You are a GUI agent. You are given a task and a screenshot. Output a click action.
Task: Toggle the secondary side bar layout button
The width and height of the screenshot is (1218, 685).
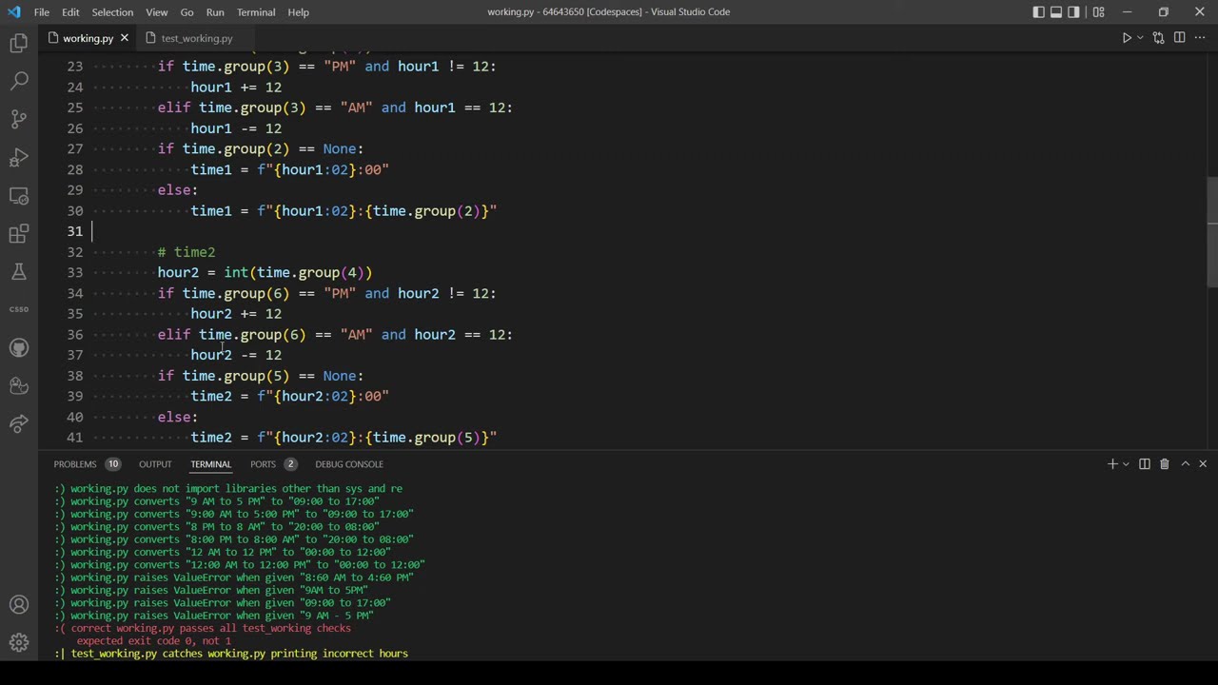click(x=1074, y=12)
